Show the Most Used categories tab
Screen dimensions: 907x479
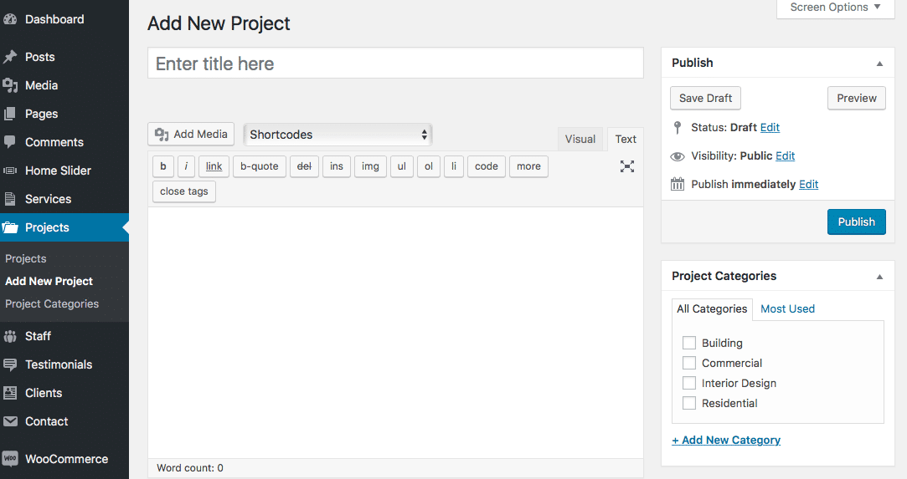(x=787, y=308)
